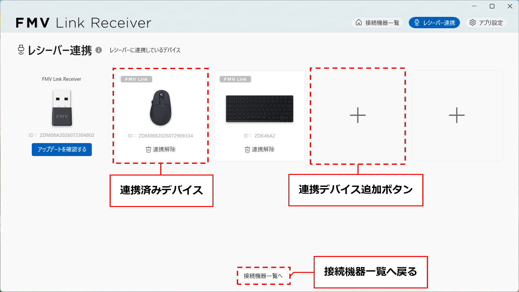
Task: Click the receiver icon beside レシーバー連携 heading
Action: [21, 50]
